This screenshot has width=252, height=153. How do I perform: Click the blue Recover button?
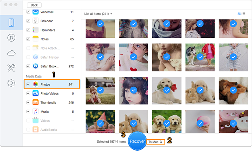[x=137, y=141]
